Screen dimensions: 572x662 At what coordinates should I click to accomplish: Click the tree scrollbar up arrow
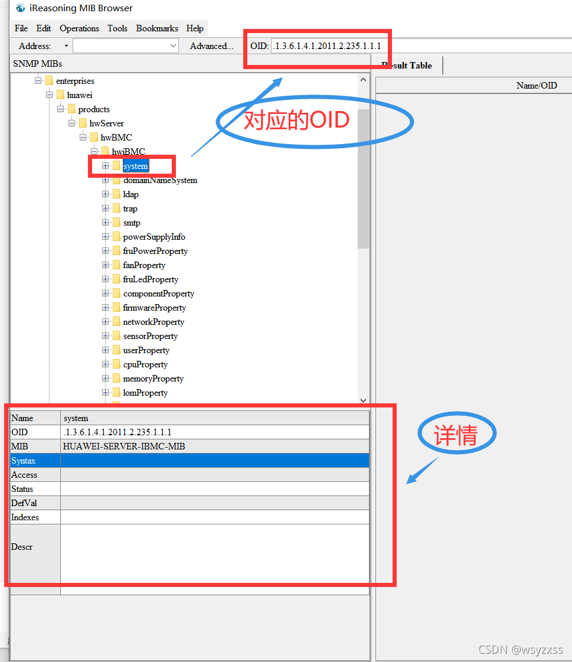pos(363,79)
